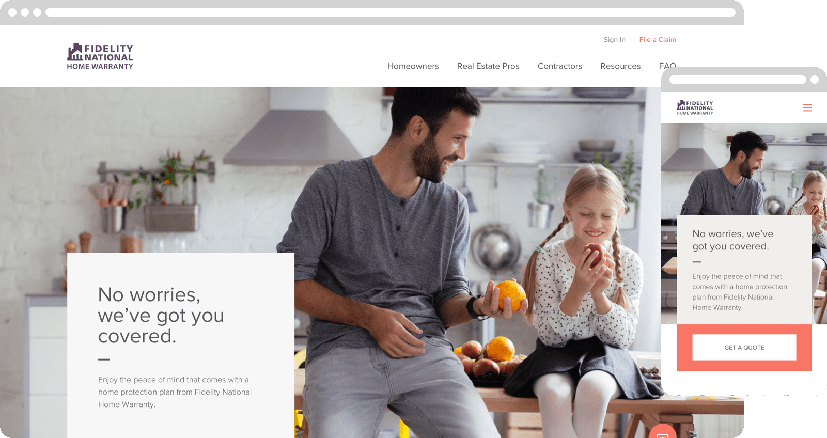Click the mobile browser address bar
This screenshot has width=827, height=438.
738,80
